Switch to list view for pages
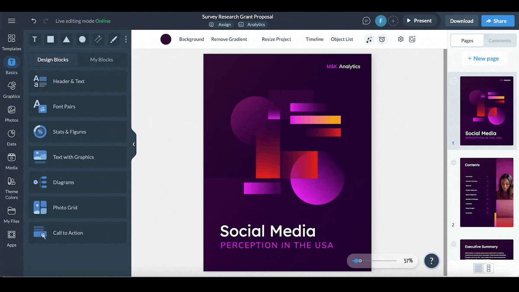 [x=489, y=268]
